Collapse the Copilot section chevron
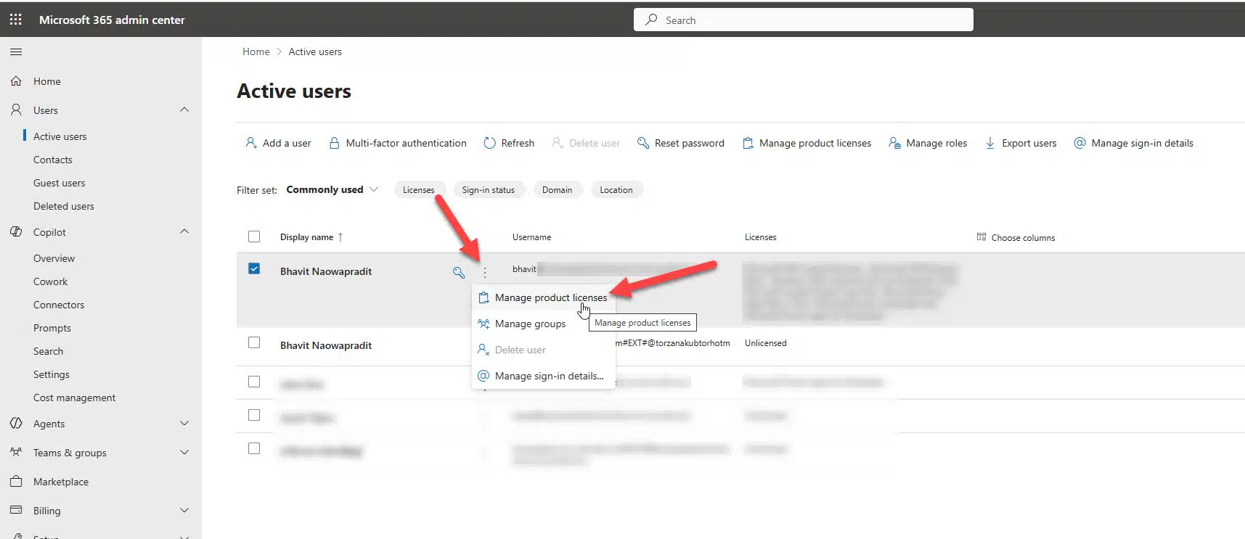The width and height of the screenshot is (1245, 539). (184, 231)
